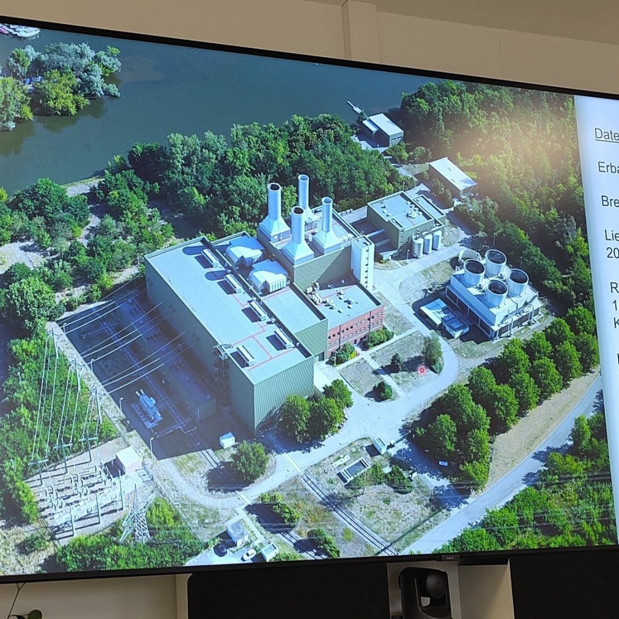
Task: Click the white car parked near the entrance
Action: click(248, 554)
